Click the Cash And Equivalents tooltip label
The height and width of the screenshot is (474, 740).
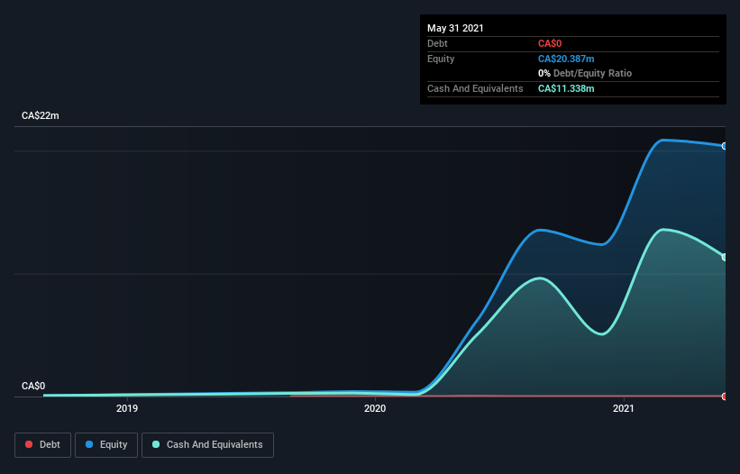pos(475,88)
